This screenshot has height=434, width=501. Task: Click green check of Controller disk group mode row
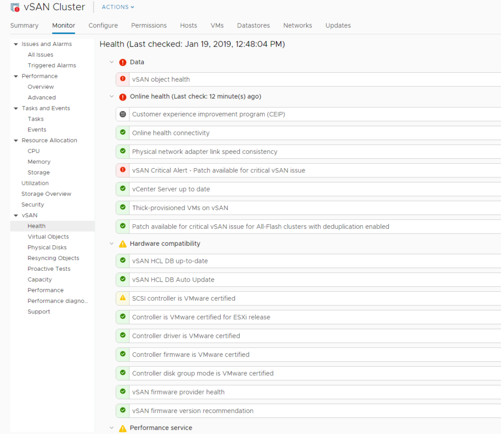[123, 372]
